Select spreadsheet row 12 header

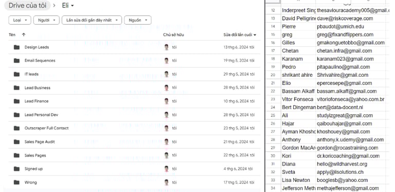(x=273, y=10)
